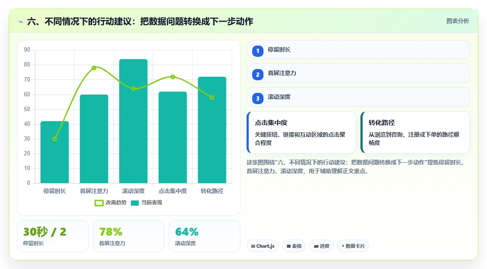
Task: Click the section title 六、不同情况下的行动建议
Action: pos(140,21)
